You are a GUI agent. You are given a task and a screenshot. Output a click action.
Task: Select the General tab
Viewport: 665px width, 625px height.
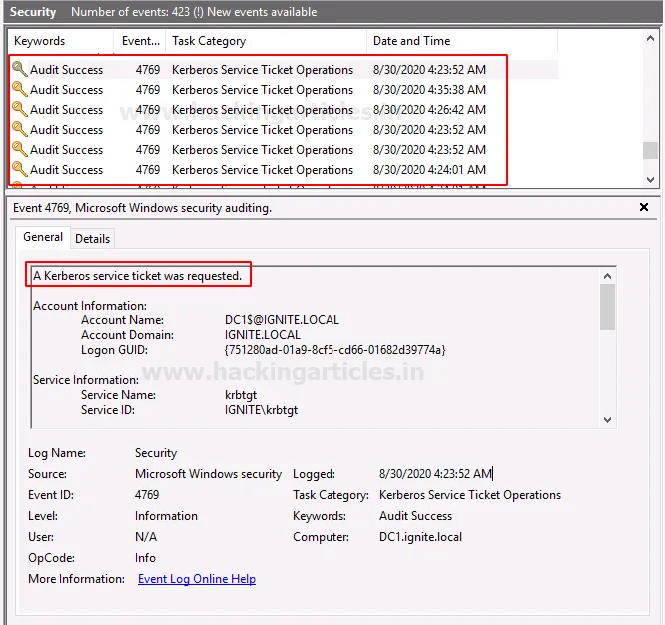[x=43, y=238]
